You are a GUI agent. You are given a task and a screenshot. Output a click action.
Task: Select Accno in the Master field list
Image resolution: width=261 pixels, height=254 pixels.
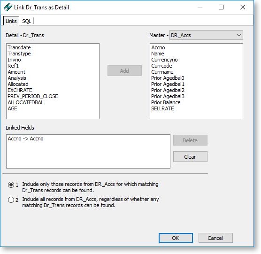[x=158, y=47]
